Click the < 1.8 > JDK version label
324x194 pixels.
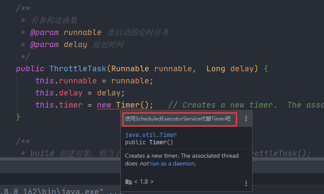144,182
